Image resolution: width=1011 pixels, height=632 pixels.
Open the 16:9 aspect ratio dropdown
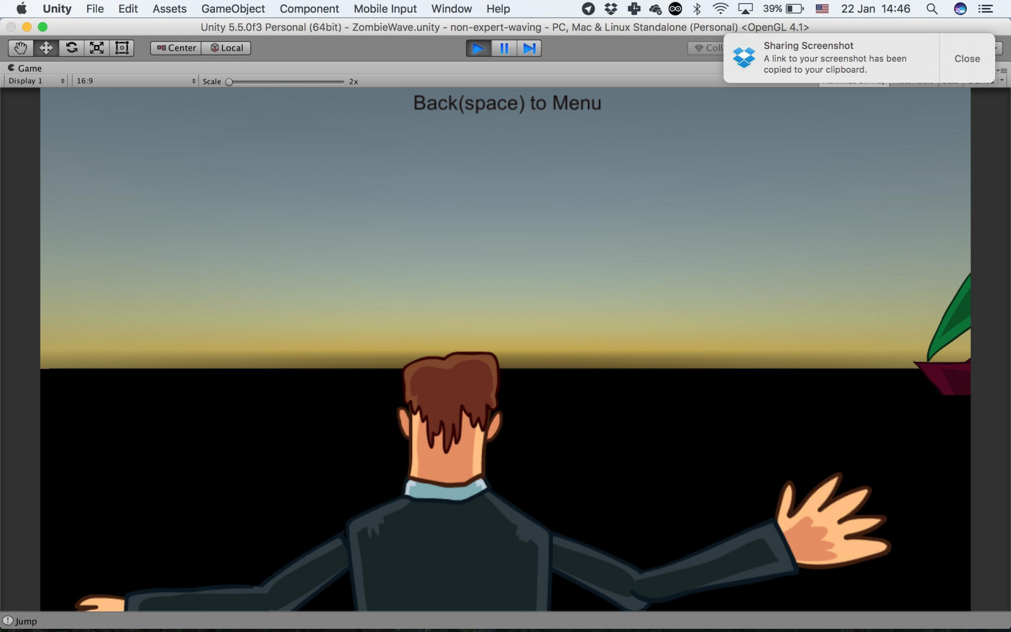tap(135, 81)
